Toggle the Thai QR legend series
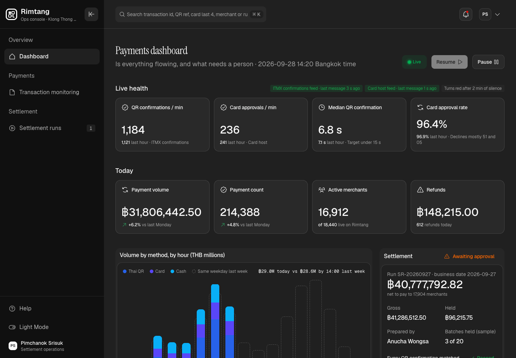The width and height of the screenshot is (516, 358). (133, 271)
